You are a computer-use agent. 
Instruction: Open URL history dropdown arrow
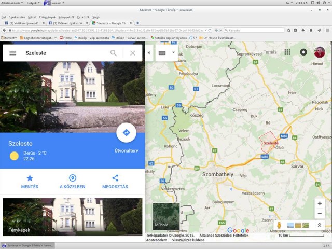[206, 30]
